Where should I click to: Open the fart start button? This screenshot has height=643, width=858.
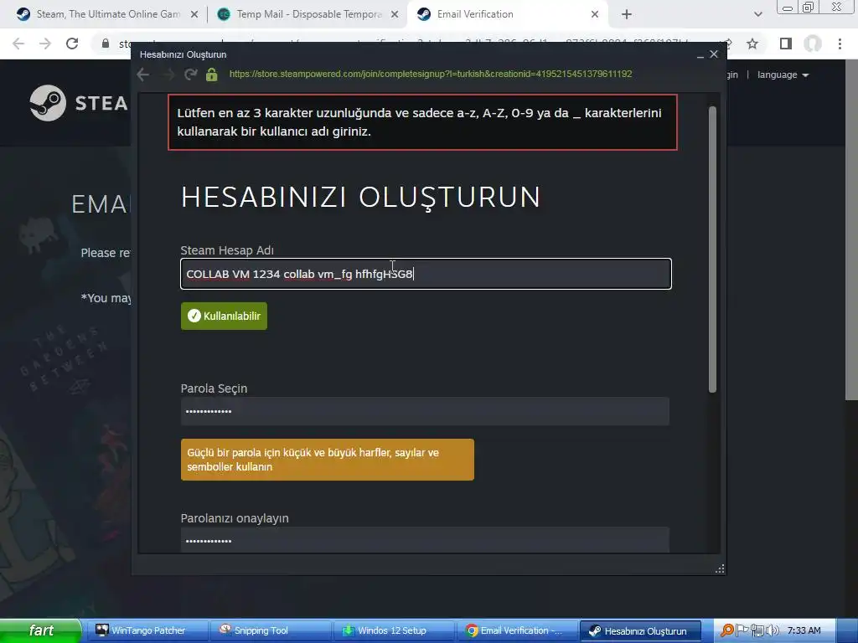40,630
